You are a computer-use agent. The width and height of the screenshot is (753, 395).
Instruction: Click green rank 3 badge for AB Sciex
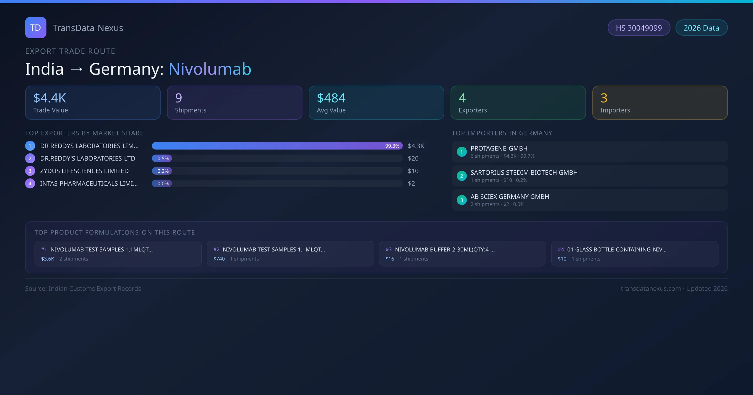462,200
